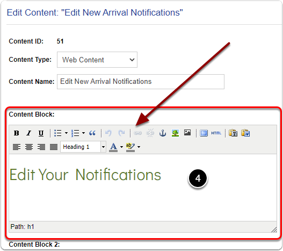Select paste as plain text icon
The width and height of the screenshot is (283, 251).
[233, 133]
